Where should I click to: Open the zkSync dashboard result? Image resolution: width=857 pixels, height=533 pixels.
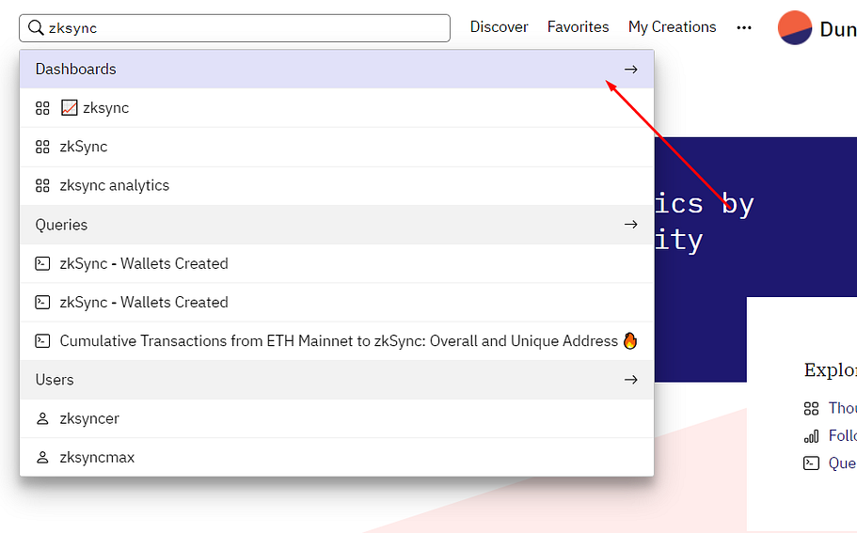pyautogui.click(x=337, y=147)
